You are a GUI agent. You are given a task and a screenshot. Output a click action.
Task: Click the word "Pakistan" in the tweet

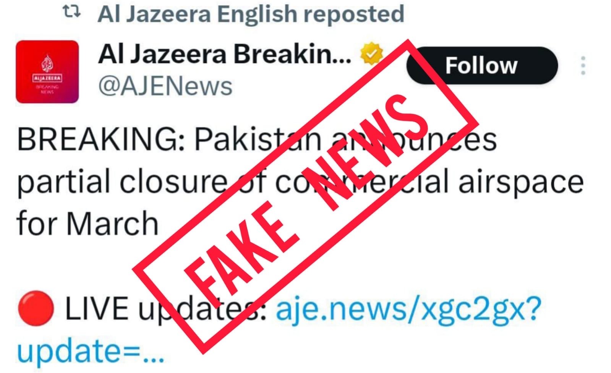(258, 139)
